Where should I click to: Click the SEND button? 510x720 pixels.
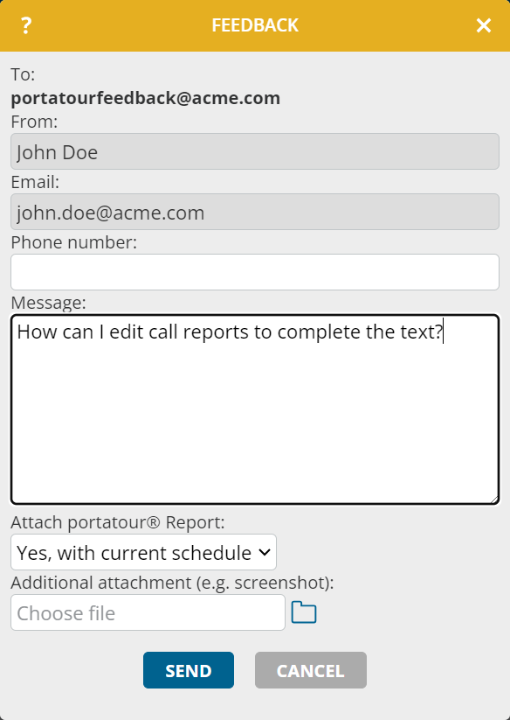point(189,670)
